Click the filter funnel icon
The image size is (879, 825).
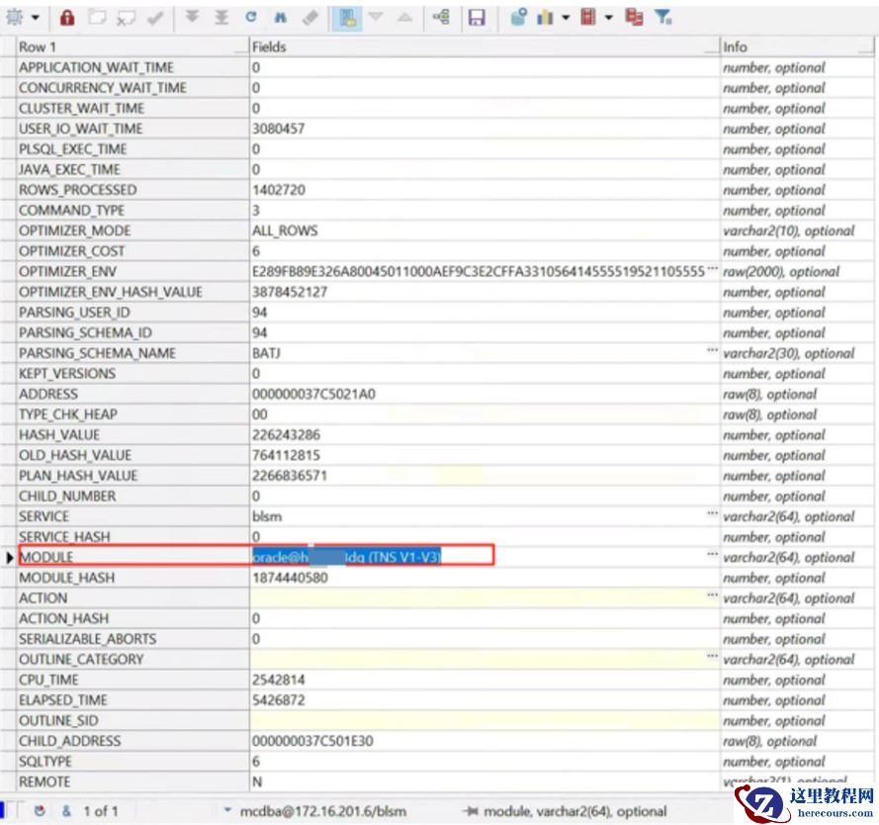pos(663,18)
